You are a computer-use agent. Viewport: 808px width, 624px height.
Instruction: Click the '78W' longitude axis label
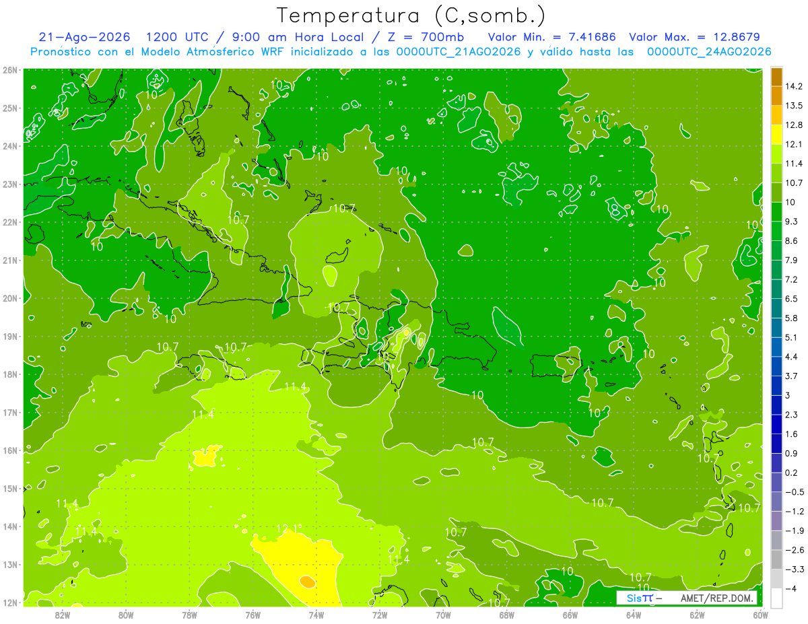(189, 614)
